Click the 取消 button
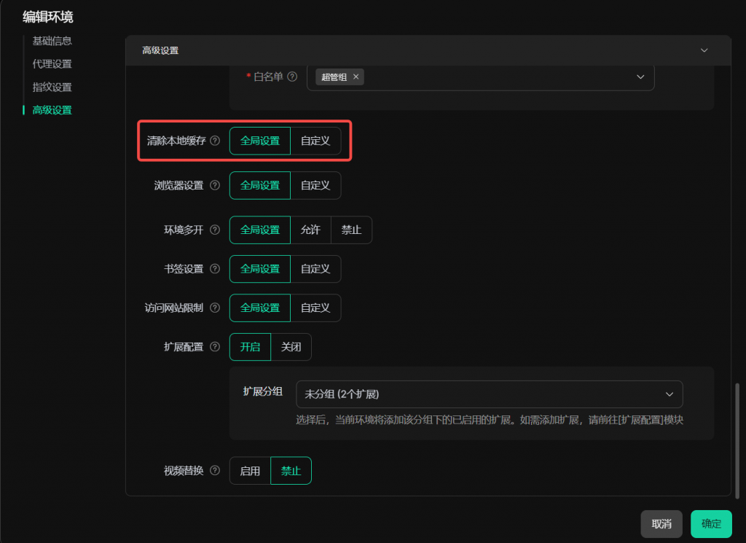 point(661,524)
